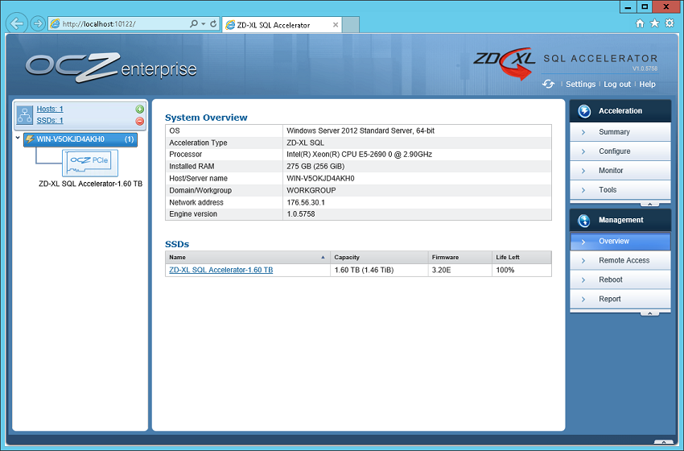Click the engine version value 1.0.5758
This screenshot has width=684, height=451.
(301, 214)
